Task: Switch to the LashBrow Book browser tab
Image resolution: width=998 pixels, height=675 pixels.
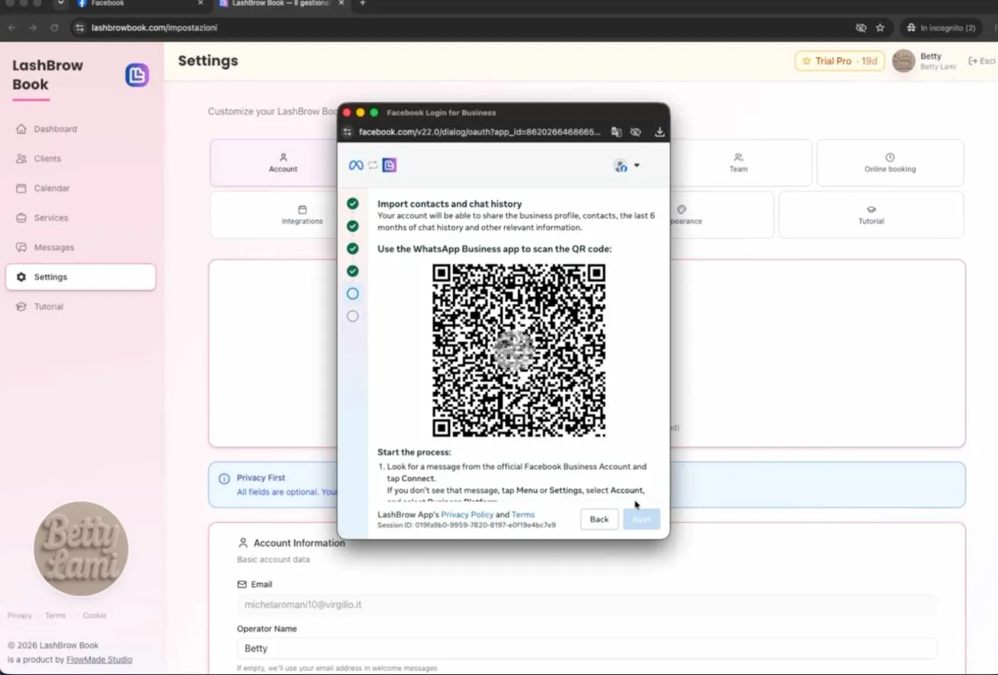Action: point(282,4)
